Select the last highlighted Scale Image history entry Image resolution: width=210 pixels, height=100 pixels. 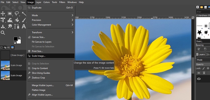pos(13,75)
